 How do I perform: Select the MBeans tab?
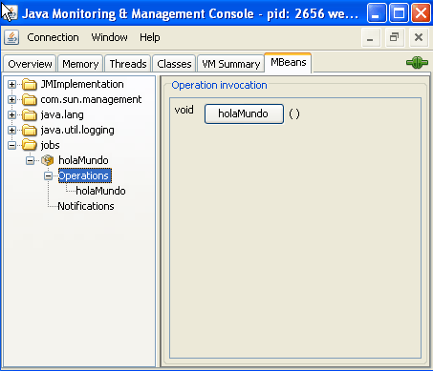(288, 63)
